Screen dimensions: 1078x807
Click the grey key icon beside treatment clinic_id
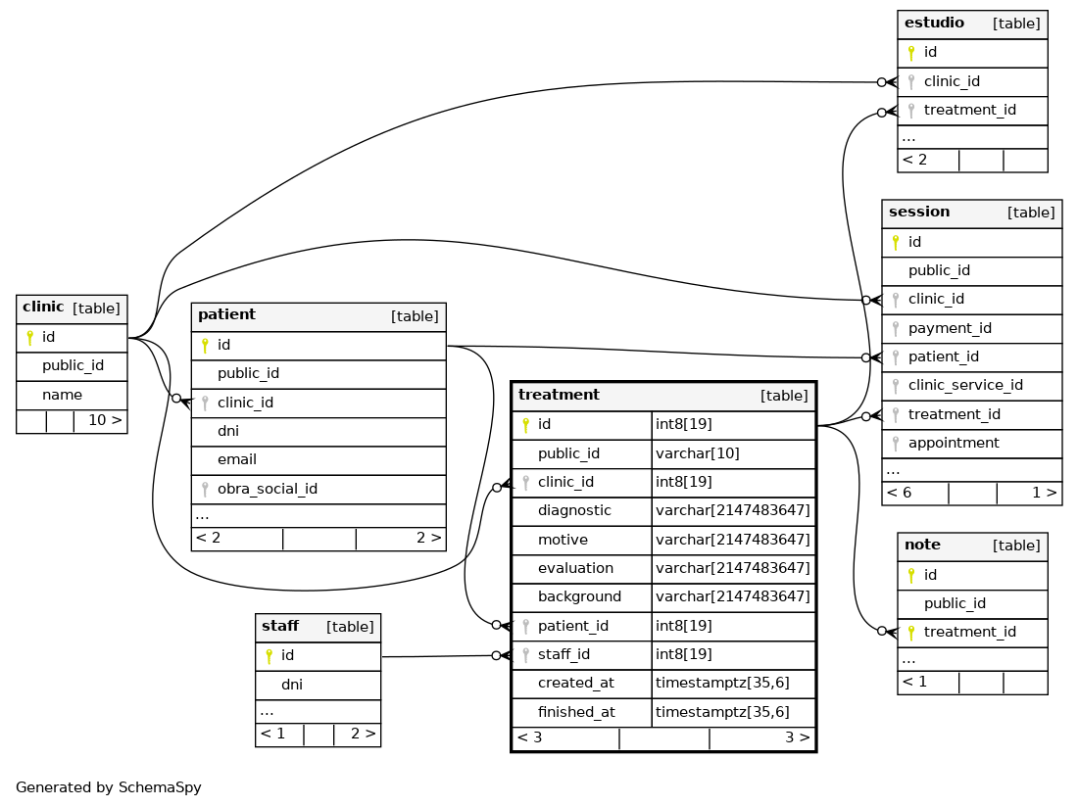click(525, 483)
